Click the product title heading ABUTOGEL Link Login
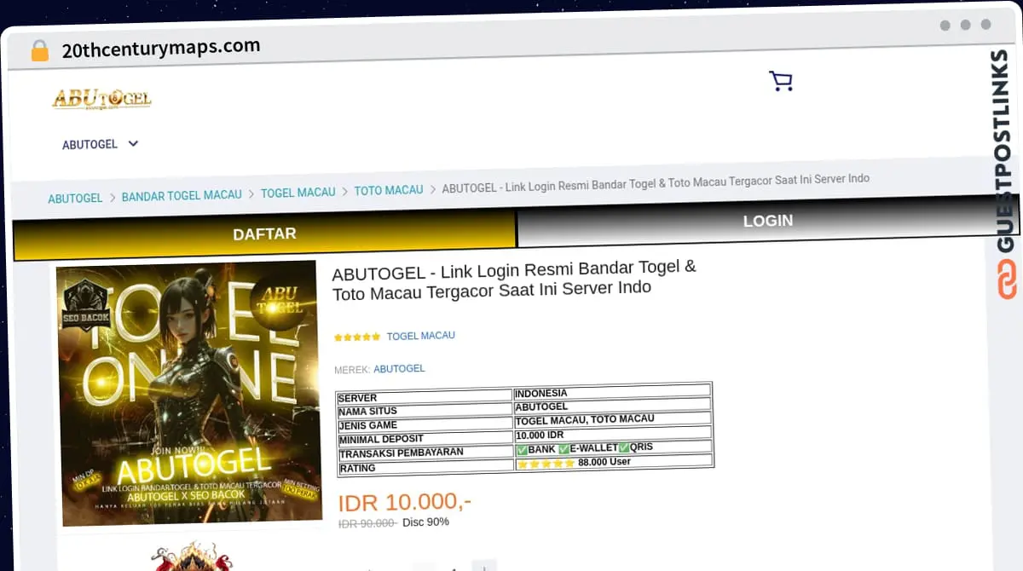The image size is (1023, 571). [514, 279]
